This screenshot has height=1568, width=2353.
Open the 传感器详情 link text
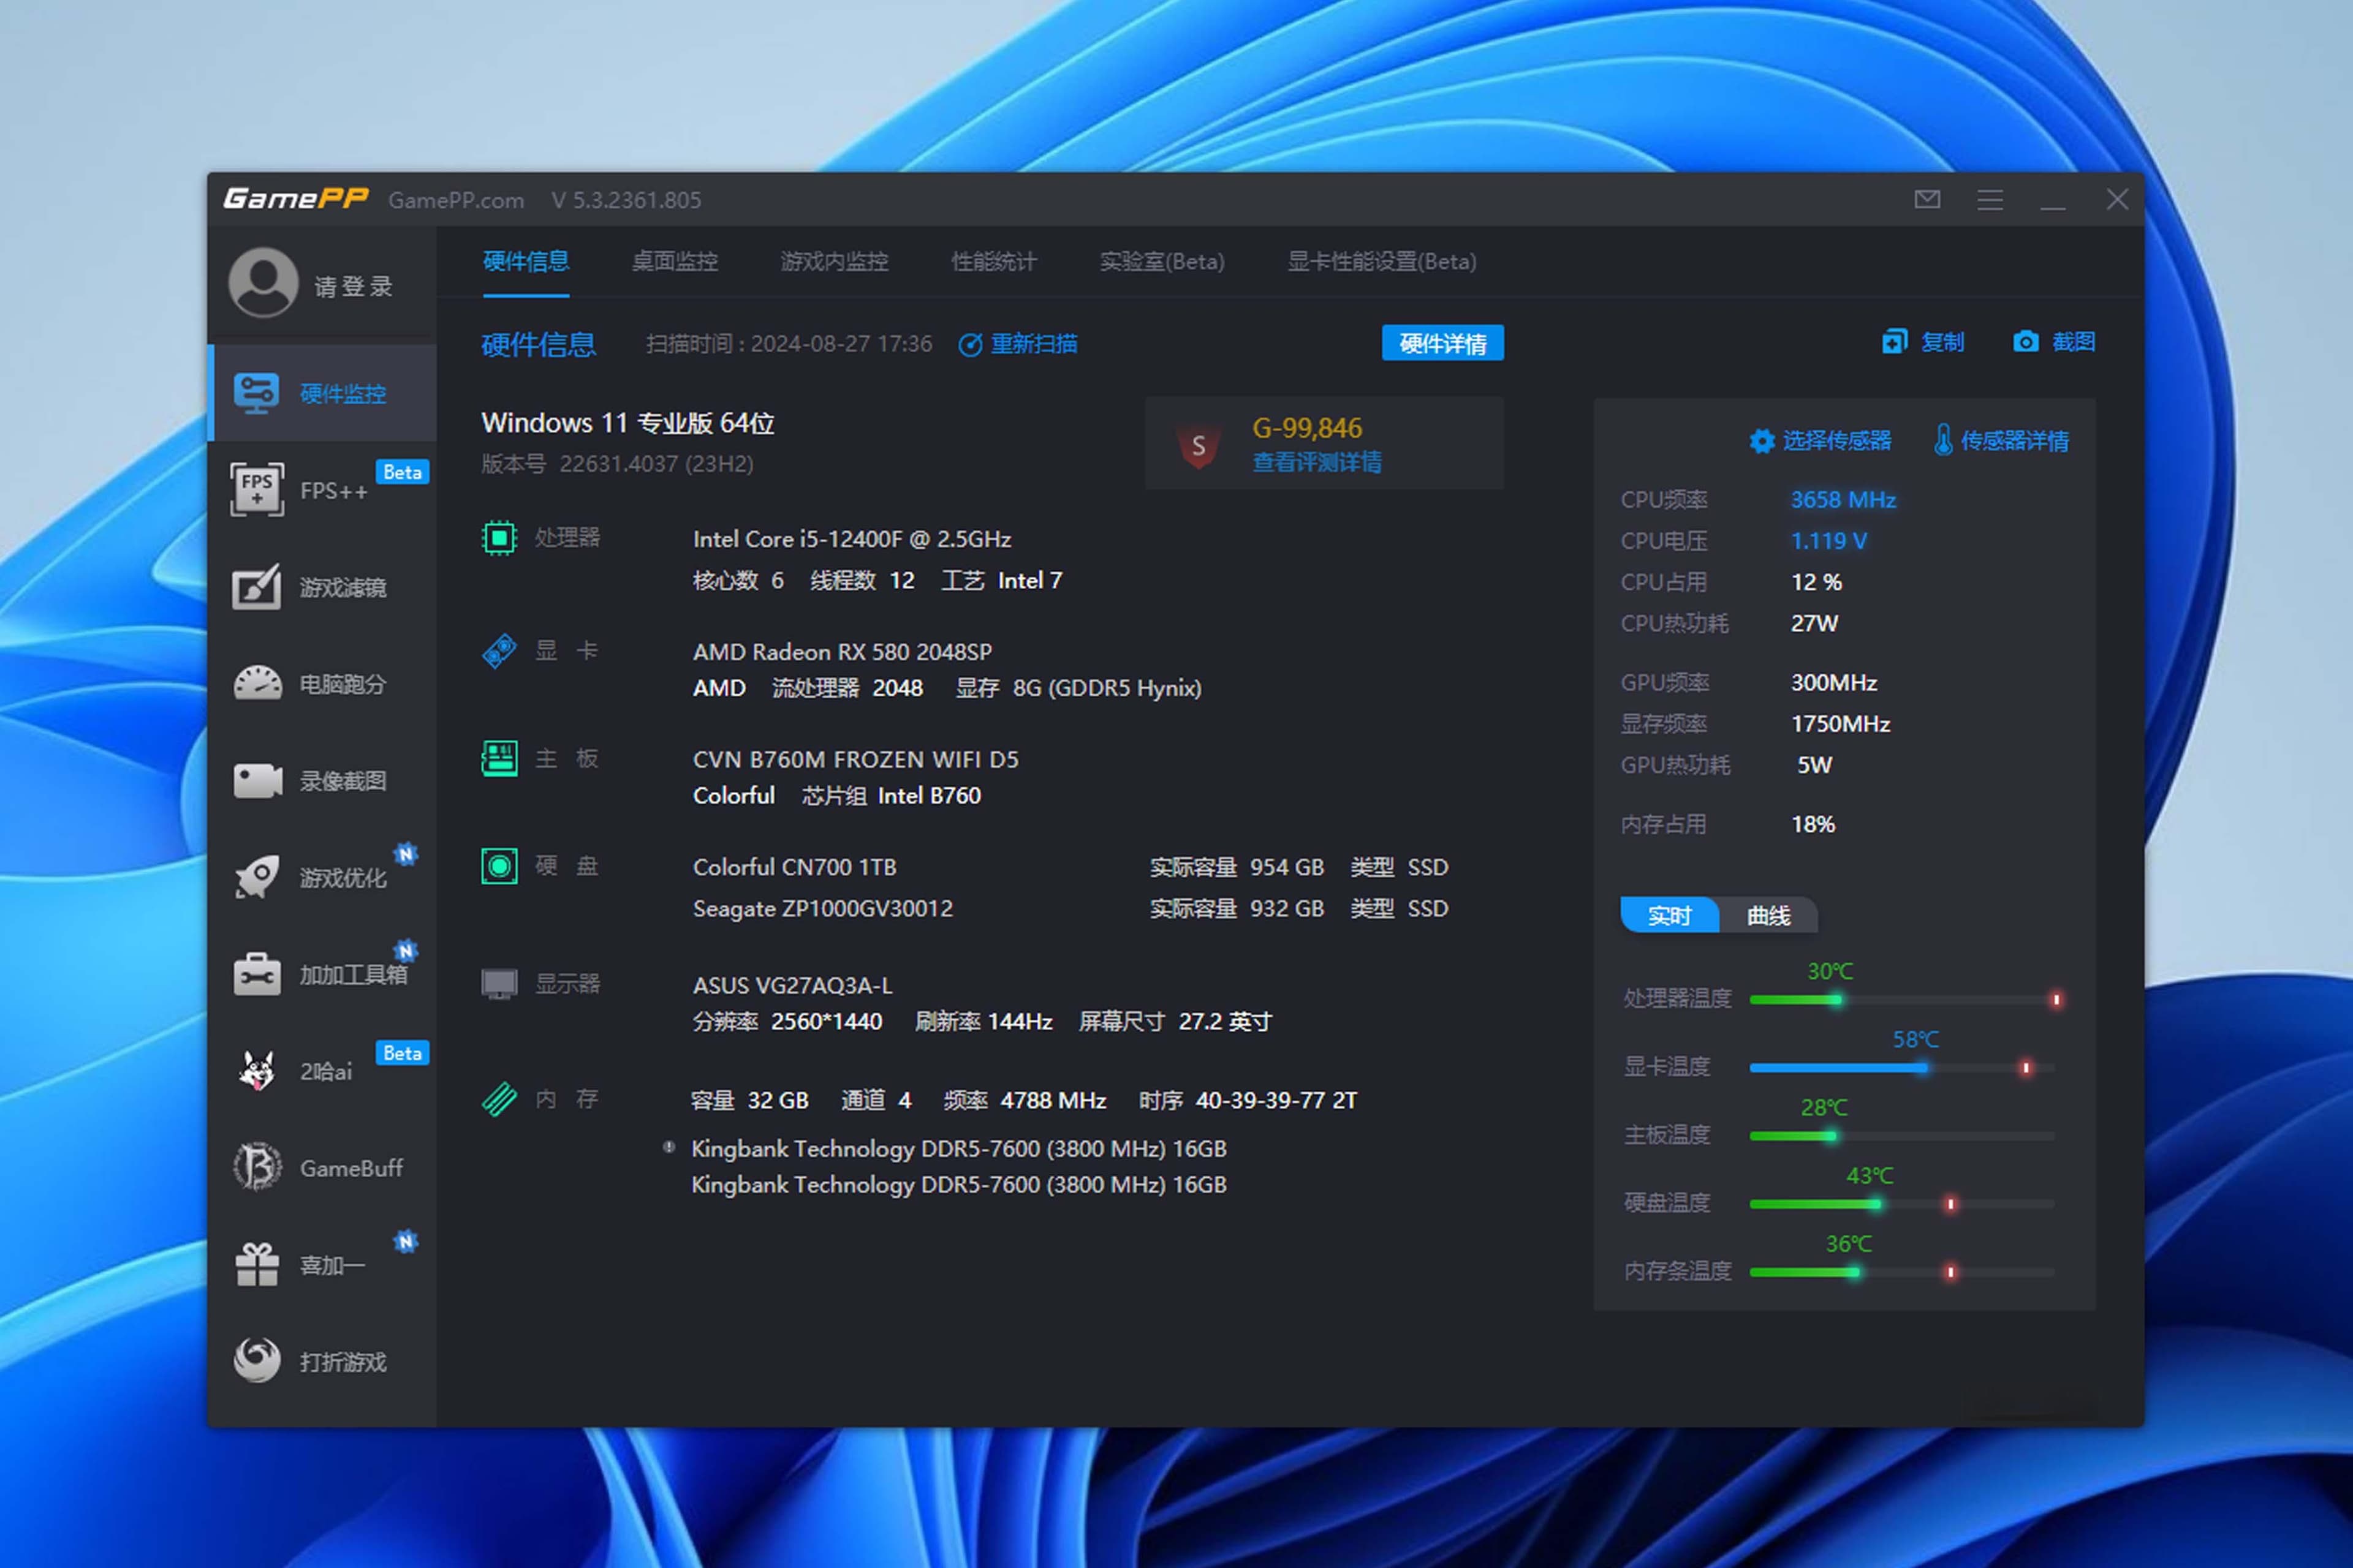(x=2015, y=441)
